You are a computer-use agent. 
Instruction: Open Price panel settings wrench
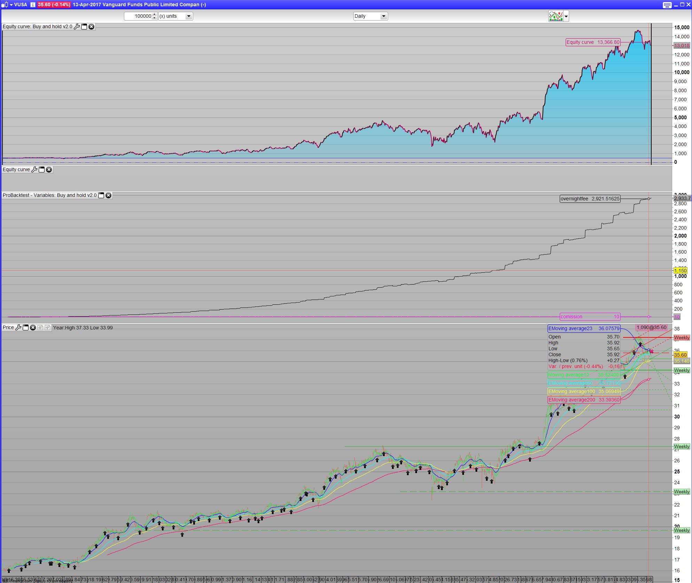(18, 328)
